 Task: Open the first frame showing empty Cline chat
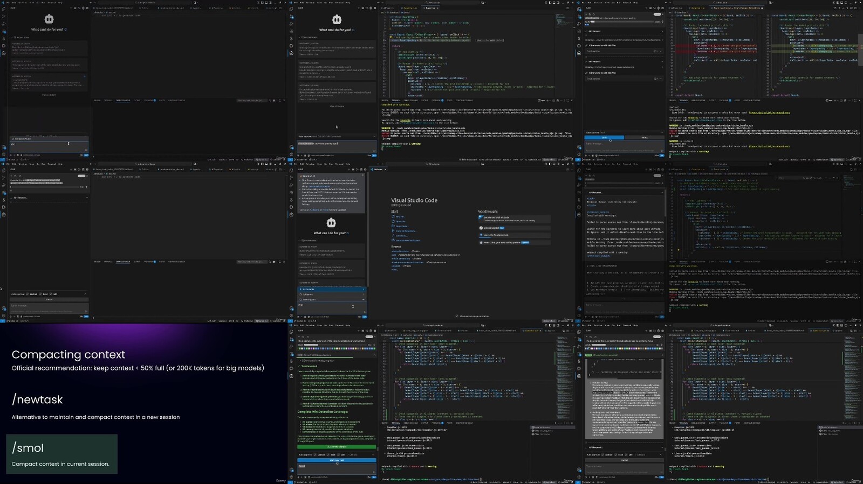(x=143, y=80)
